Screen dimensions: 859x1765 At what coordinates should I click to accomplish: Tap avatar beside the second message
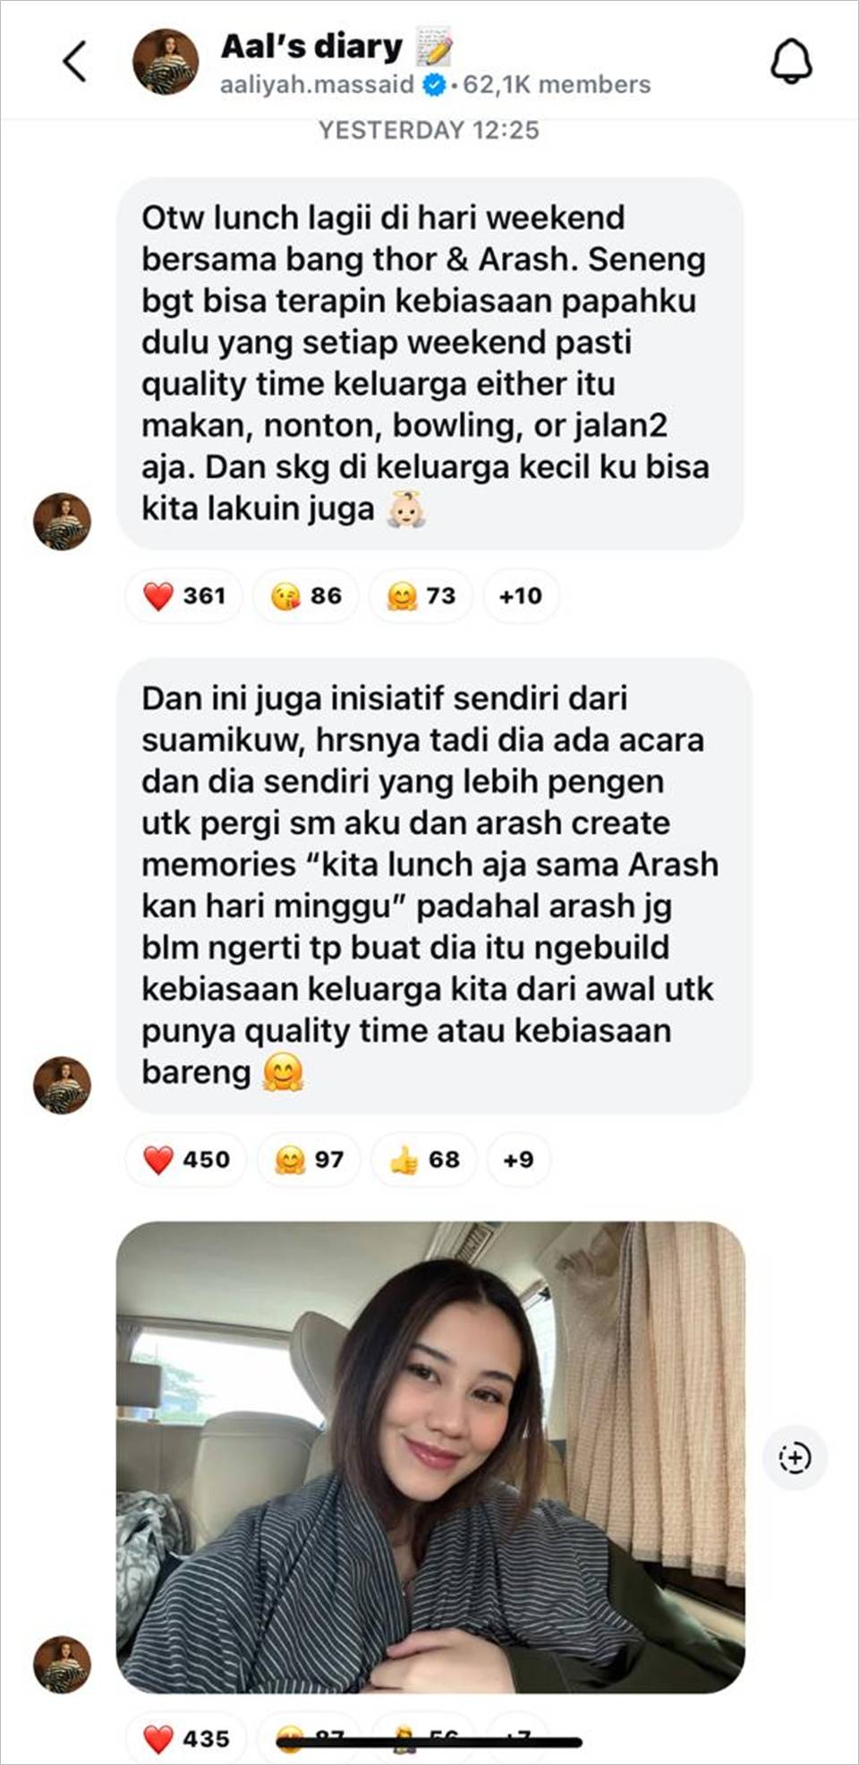pyautogui.click(x=62, y=1085)
